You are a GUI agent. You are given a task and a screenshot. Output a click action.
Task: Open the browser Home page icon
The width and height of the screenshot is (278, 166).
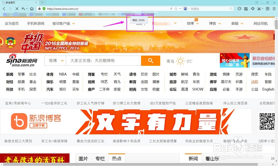tap(31, 9)
